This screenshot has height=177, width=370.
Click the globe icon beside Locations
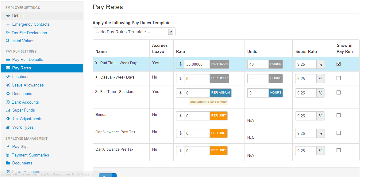point(8,77)
